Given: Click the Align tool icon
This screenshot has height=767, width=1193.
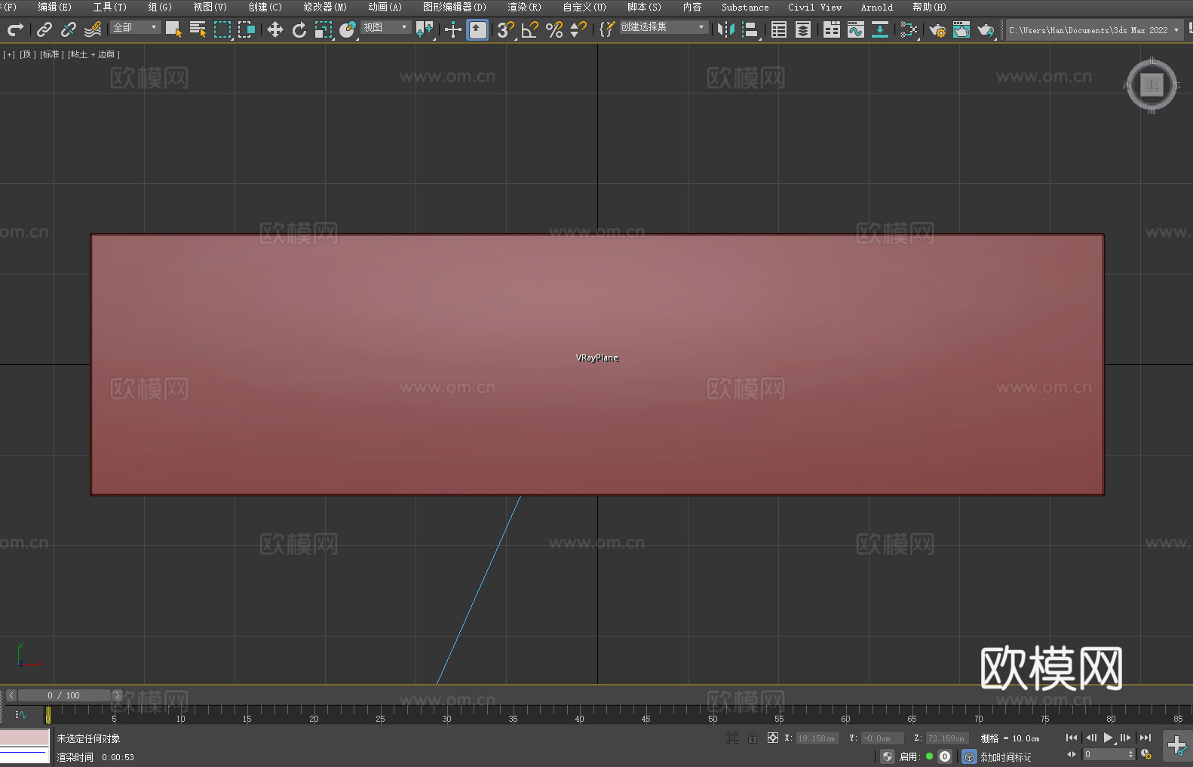Looking at the screenshot, I should (750, 29).
